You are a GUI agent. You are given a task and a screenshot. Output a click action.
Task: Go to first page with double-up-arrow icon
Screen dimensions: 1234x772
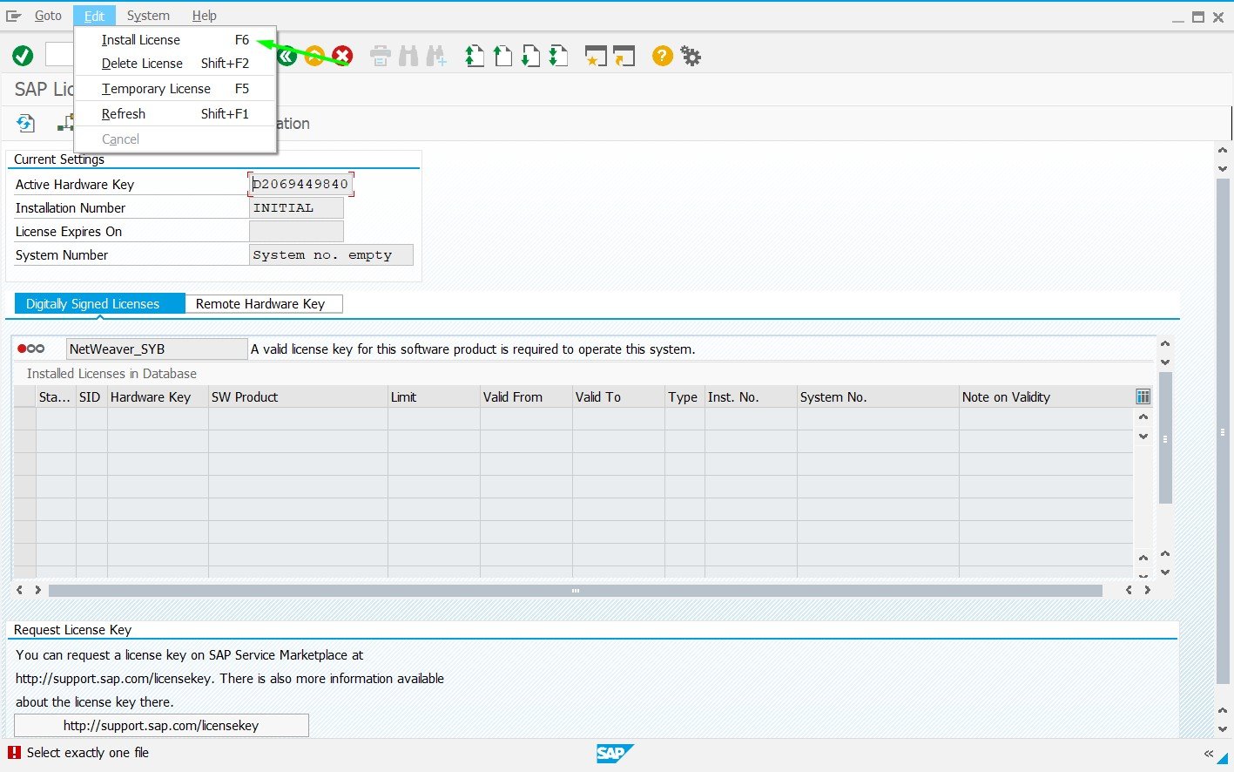coord(475,57)
